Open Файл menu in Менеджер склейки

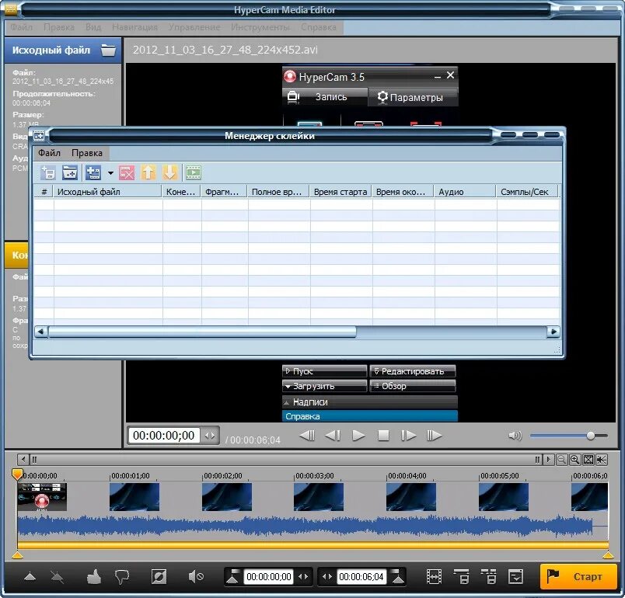click(49, 153)
